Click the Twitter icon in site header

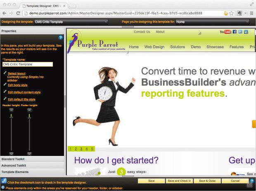(240, 32)
